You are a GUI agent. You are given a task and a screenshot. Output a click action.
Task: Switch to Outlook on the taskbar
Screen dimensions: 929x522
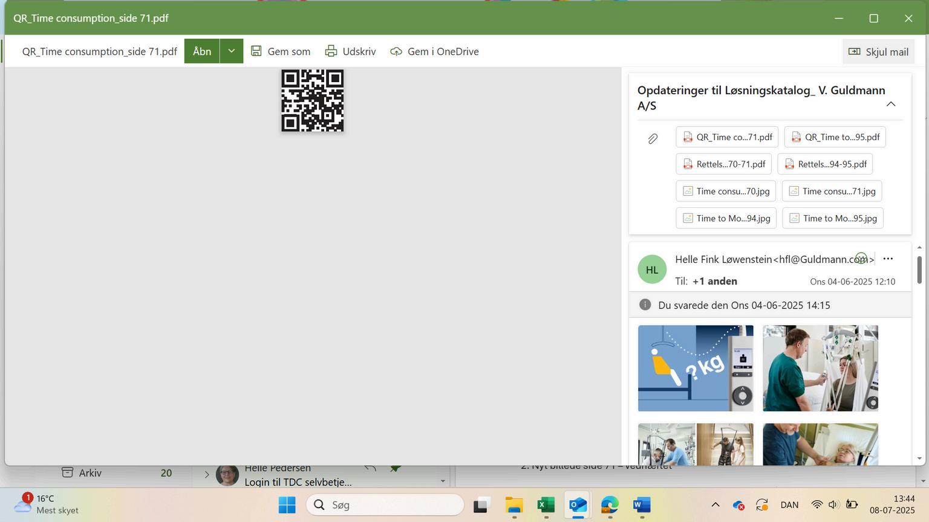pos(578,504)
